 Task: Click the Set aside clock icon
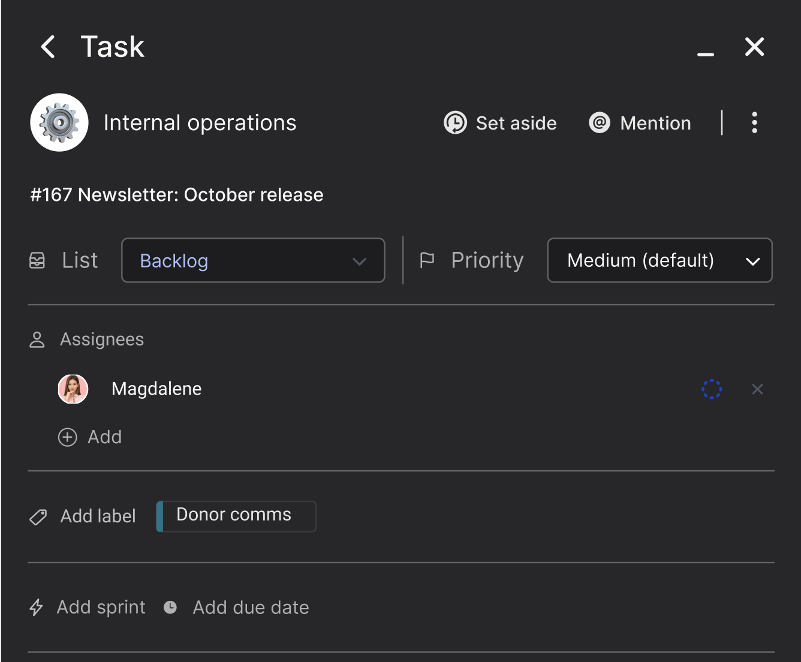click(x=455, y=123)
